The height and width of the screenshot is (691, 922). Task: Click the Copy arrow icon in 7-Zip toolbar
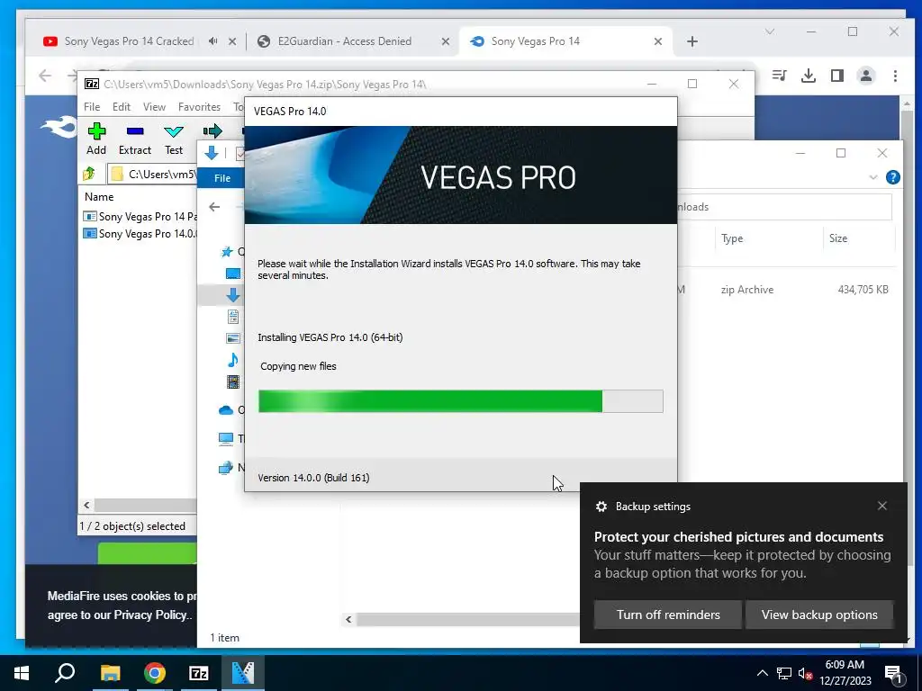(212, 130)
